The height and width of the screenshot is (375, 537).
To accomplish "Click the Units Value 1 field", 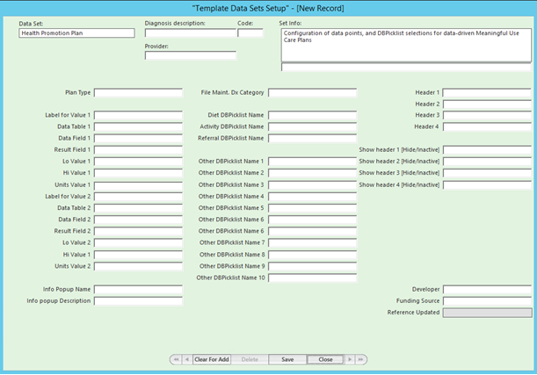I will 138,185.
